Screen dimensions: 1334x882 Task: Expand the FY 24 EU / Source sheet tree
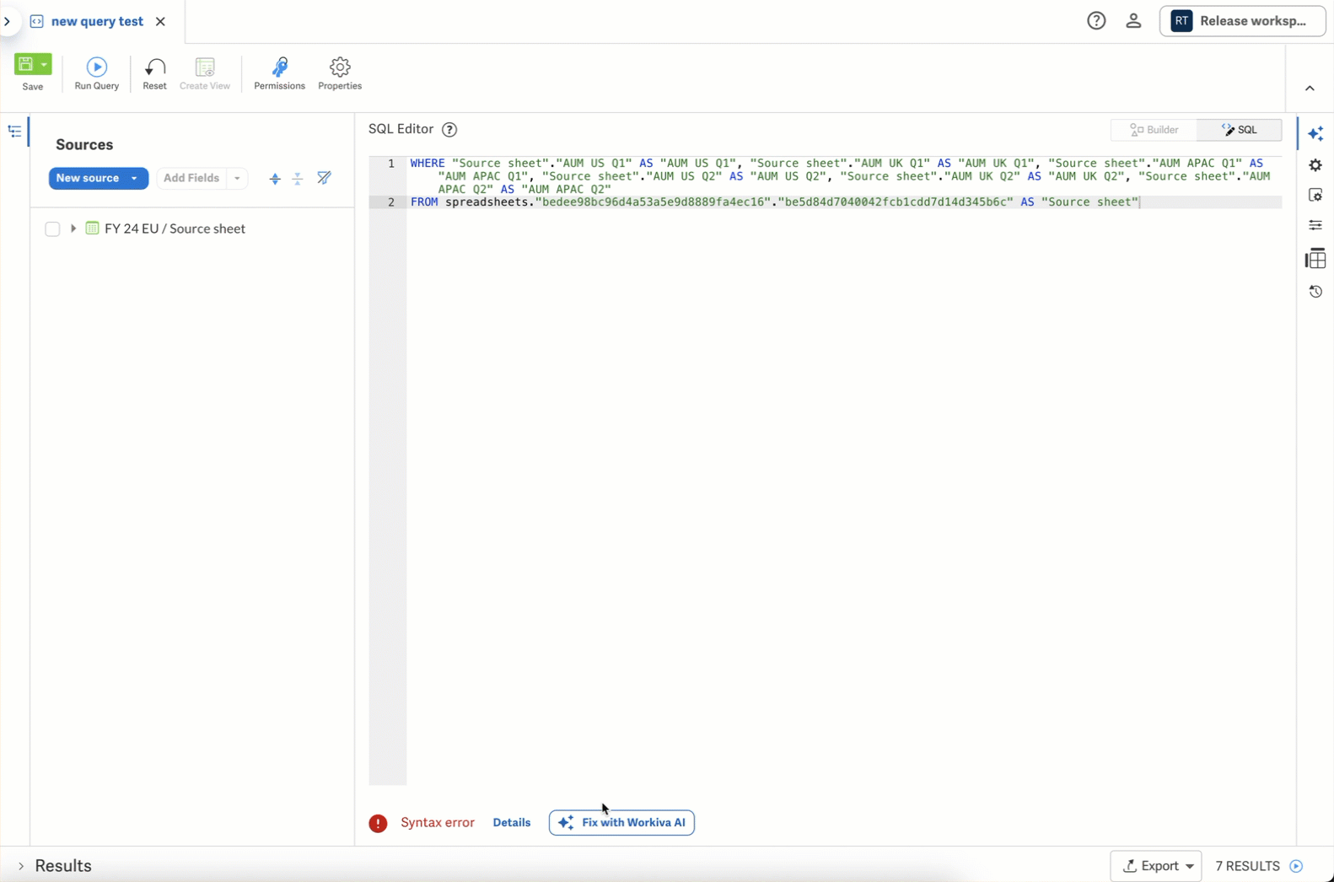[x=73, y=229]
